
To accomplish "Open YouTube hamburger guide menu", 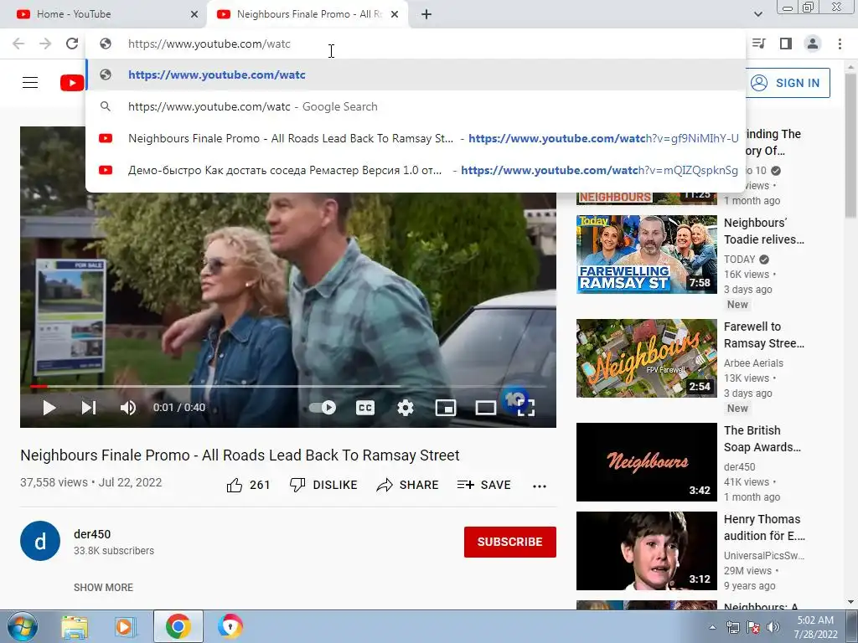I will (30, 83).
